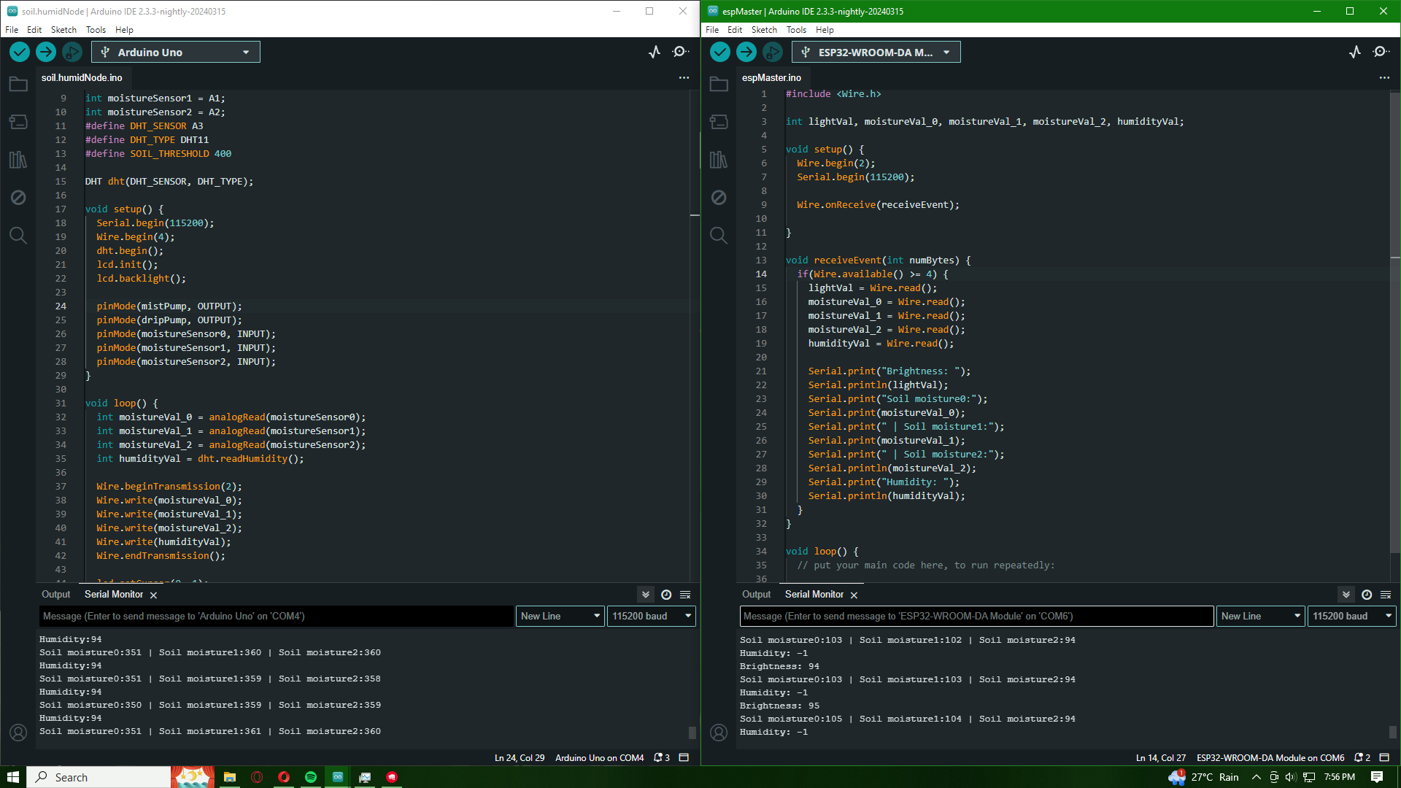Open the Library Manager in the left sidebar
This screenshot has width=1401, height=788.
coord(18,160)
